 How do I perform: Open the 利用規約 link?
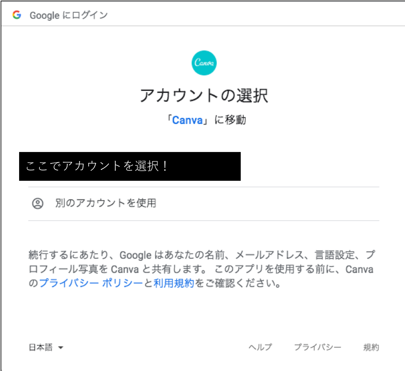tap(174, 283)
